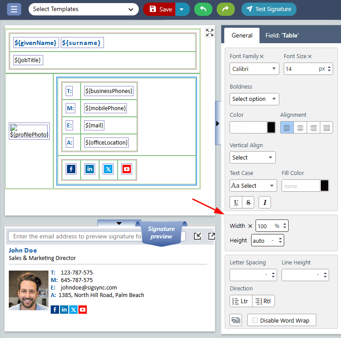Toggle italic text formatting
Viewport: 341px width, 338px height.
265,202
